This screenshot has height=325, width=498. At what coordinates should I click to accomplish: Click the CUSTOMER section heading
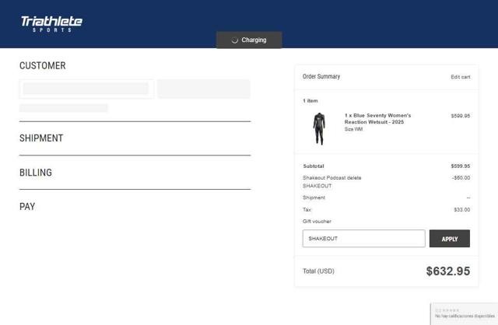(x=43, y=65)
